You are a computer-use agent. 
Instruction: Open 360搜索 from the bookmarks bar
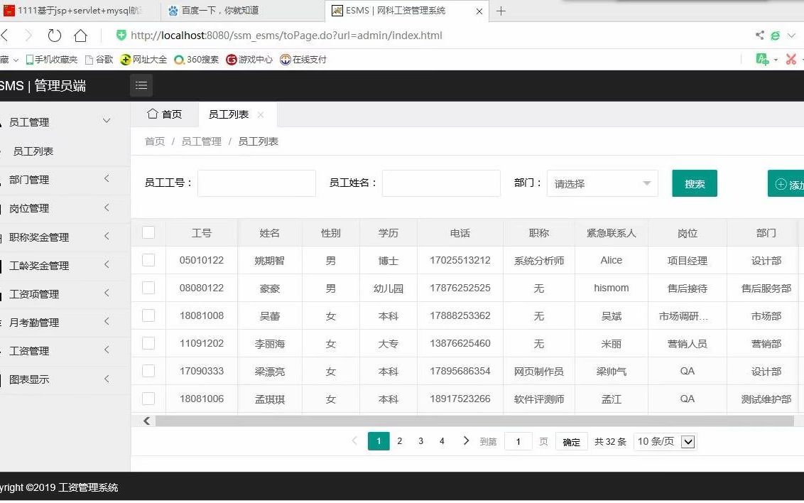pyautogui.click(x=197, y=60)
